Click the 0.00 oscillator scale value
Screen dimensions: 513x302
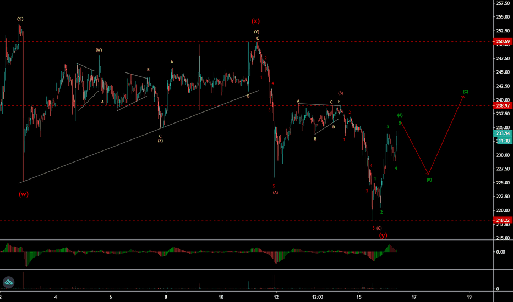point(500,252)
